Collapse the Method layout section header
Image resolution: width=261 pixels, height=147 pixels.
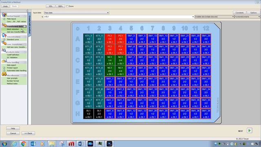(x=25, y=16)
